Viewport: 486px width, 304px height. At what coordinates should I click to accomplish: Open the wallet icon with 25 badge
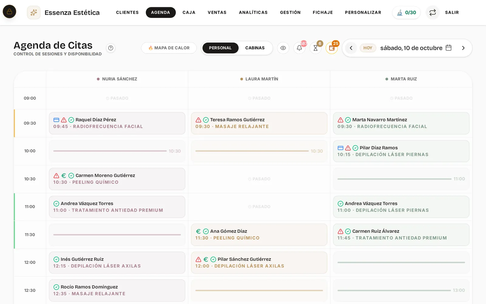(332, 48)
